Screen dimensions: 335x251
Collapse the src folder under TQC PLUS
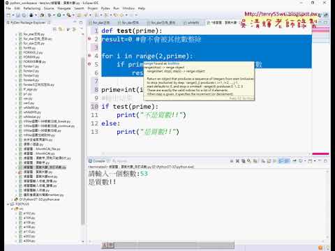(x=12, y=208)
